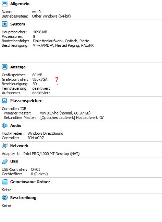Click the Adapter 1 Intel PRO/1000 entry
Screen dimensions: 162x222
tap(41, 154)
